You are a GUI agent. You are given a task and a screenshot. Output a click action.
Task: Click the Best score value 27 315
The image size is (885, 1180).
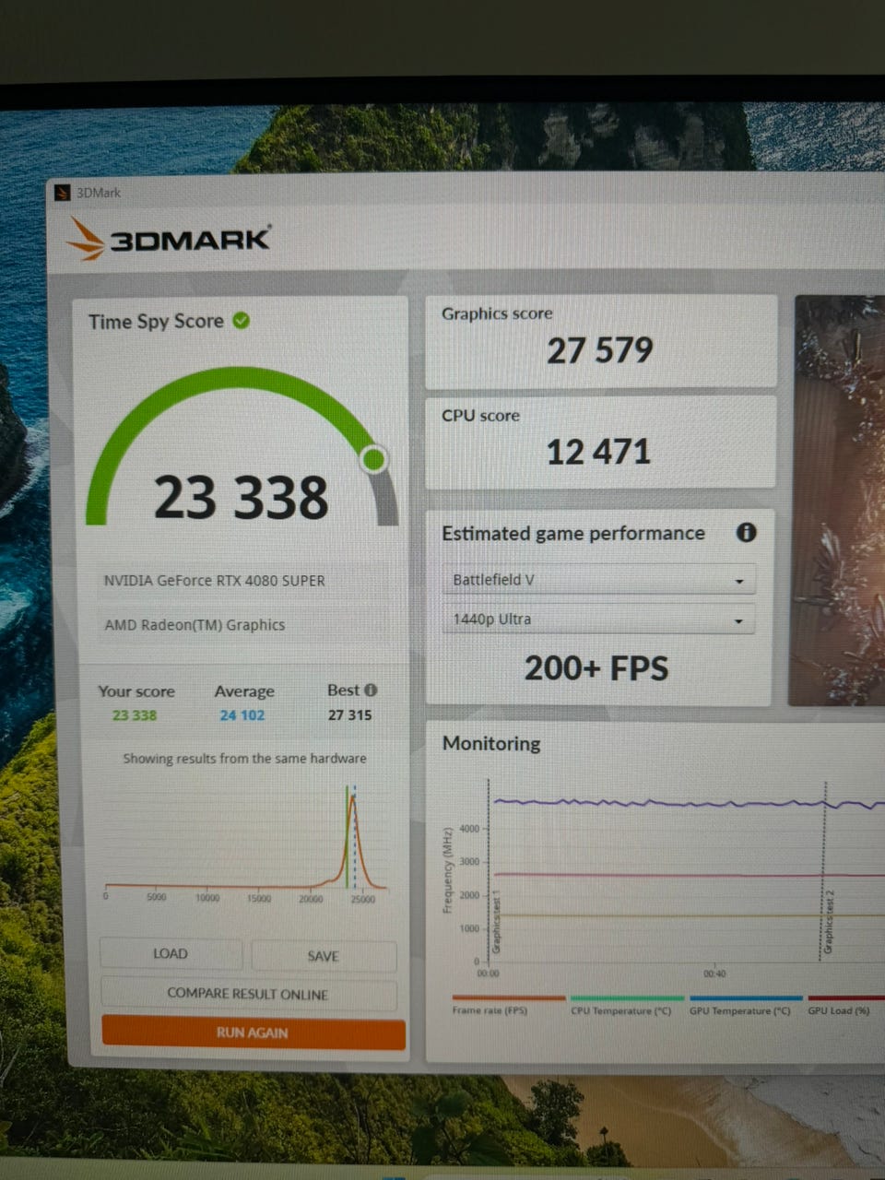click(350, 715)
